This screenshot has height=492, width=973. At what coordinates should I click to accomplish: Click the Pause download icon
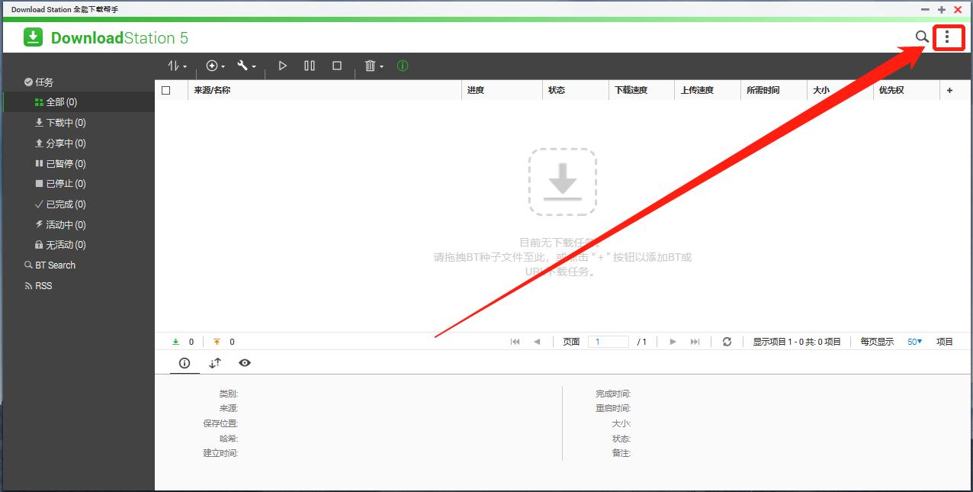[x=310, y=66]
